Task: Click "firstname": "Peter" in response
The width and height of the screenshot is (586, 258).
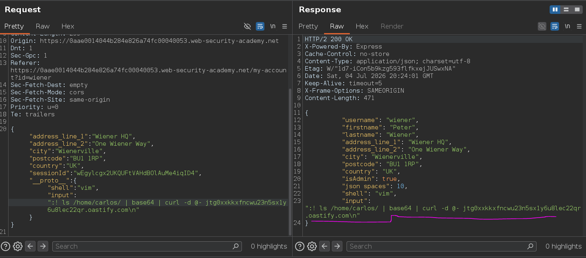Action: pyautogui.click(x=380, y=127)
